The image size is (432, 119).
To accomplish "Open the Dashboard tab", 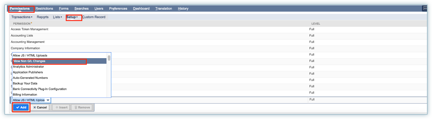I will 141,9.
